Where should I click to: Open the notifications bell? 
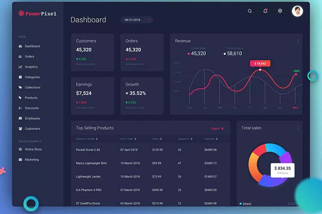(265, 11)
